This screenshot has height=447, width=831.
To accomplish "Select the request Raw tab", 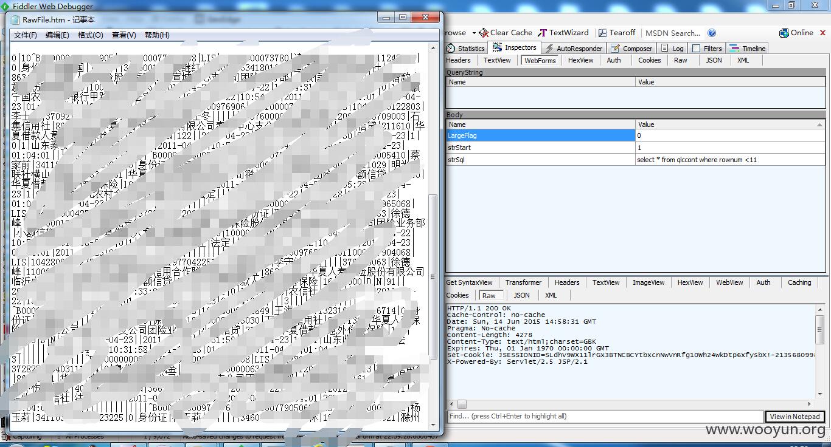I will 681,60.
